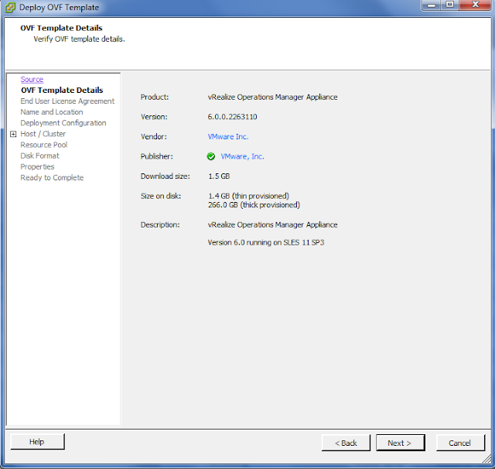The image size is (495, 469).
Task: Click the window resize grip corner
Action: click(486, 459)
